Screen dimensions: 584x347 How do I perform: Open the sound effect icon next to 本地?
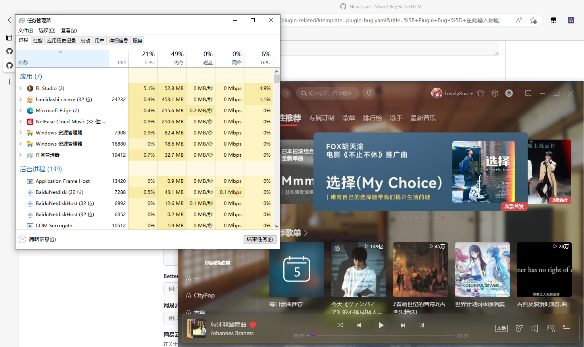pyautogui.click(x=519, y=328)
